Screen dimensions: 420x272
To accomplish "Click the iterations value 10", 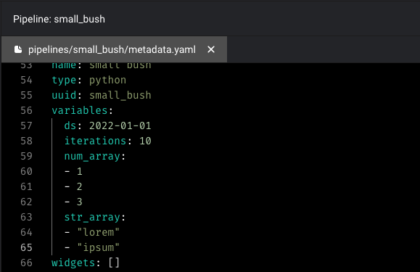I will tap(145, 141).
